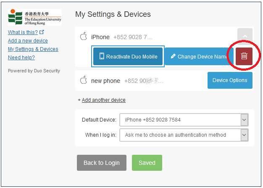Collapse the iPhone device options chevron

245,37
